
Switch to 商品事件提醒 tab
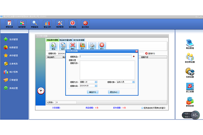(52, 40)
